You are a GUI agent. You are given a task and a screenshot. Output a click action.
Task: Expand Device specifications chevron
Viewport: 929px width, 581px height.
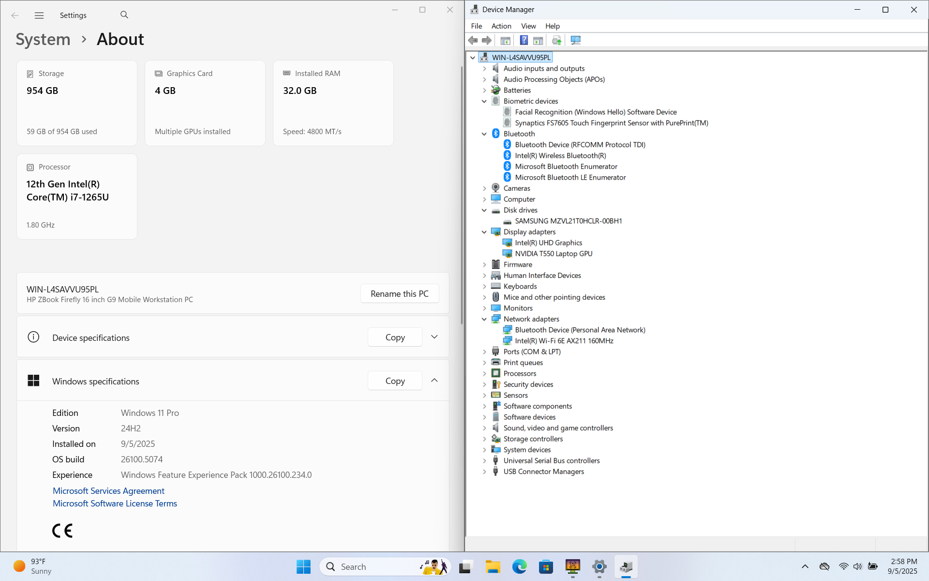pyautogui.click(x=435, y=337)
